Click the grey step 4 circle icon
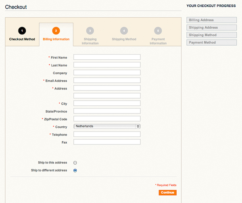Screen dimensions: 242x203 tap(124, 31)
